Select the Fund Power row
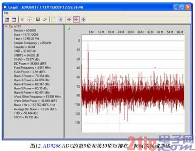The image size is (195, 151). 30,72
